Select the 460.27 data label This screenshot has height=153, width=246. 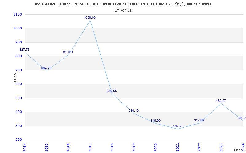click(x=221, y=101)
